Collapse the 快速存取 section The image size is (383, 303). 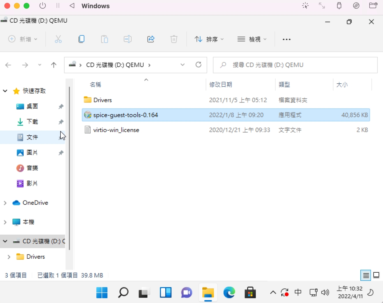(5, 91)
